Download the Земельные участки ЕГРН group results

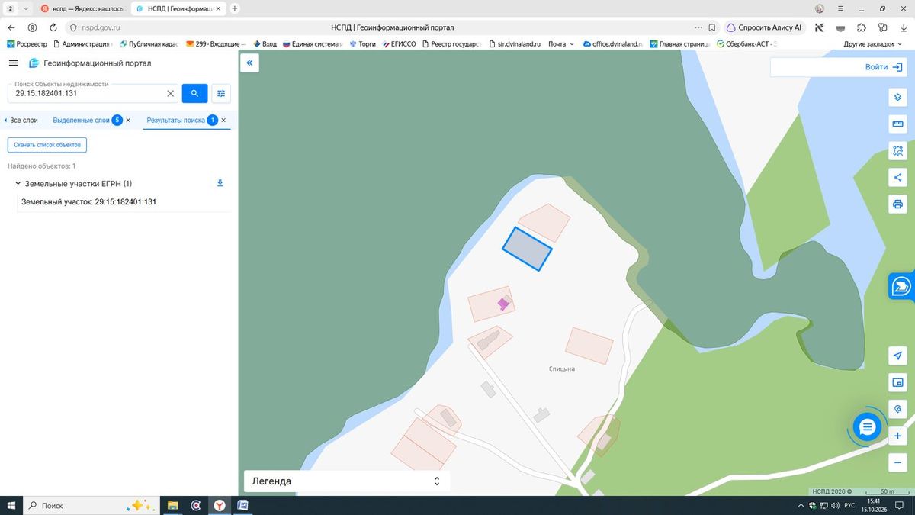click(x=220, y=183)
